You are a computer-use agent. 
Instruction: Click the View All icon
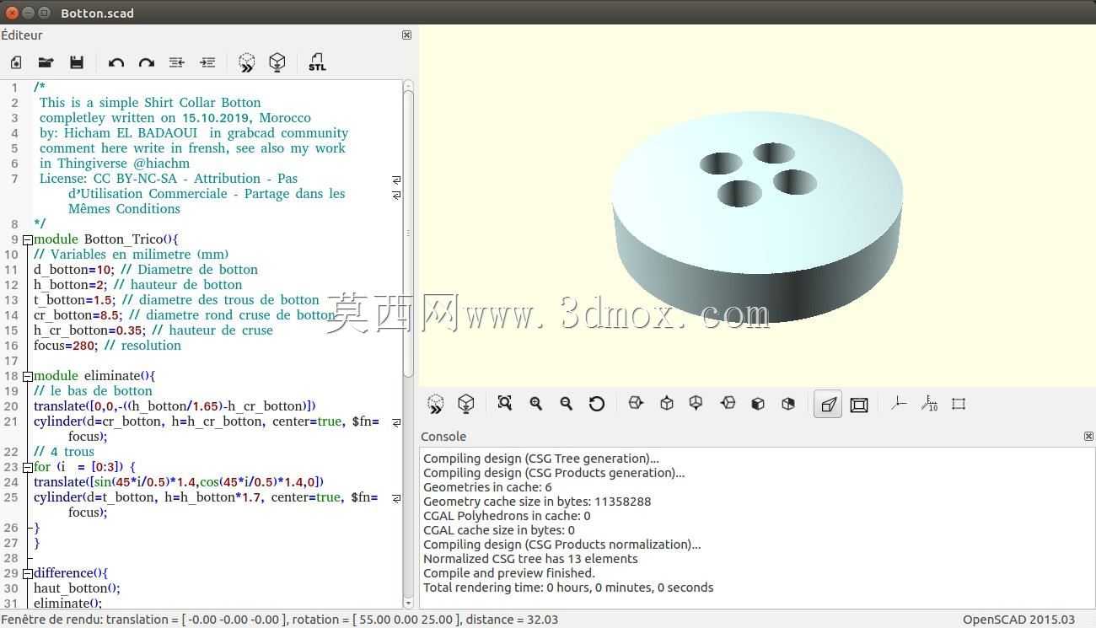point(505,404)
